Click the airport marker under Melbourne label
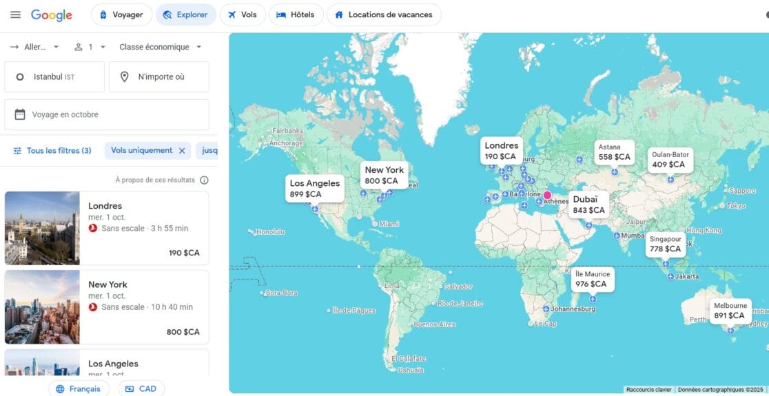The image size is (769, 396). pos(730,331)
